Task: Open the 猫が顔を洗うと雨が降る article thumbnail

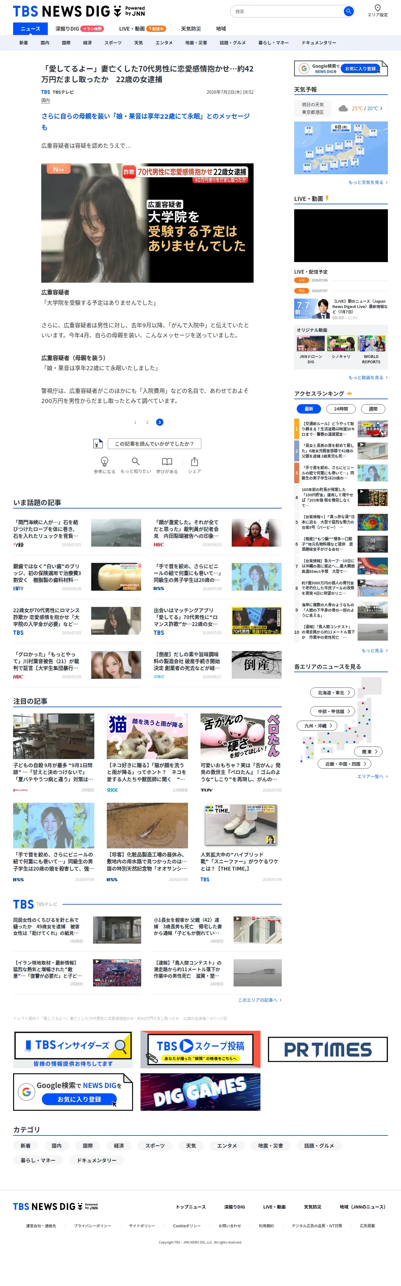Action: pos(147,736)
